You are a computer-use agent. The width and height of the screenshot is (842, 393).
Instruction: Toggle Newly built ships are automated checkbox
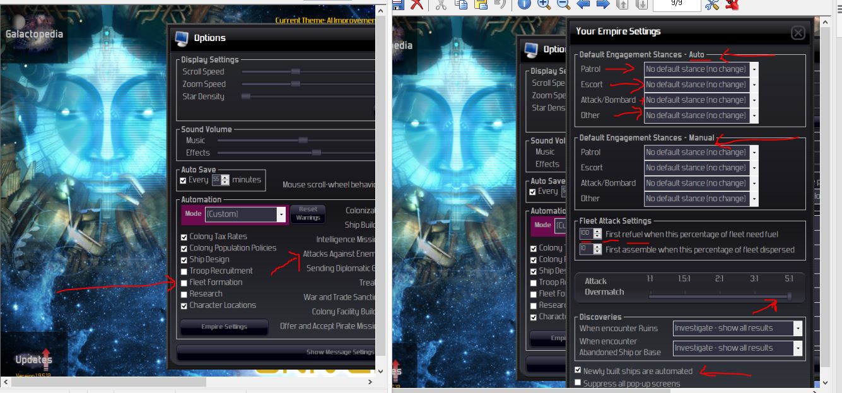pos(578,370)
